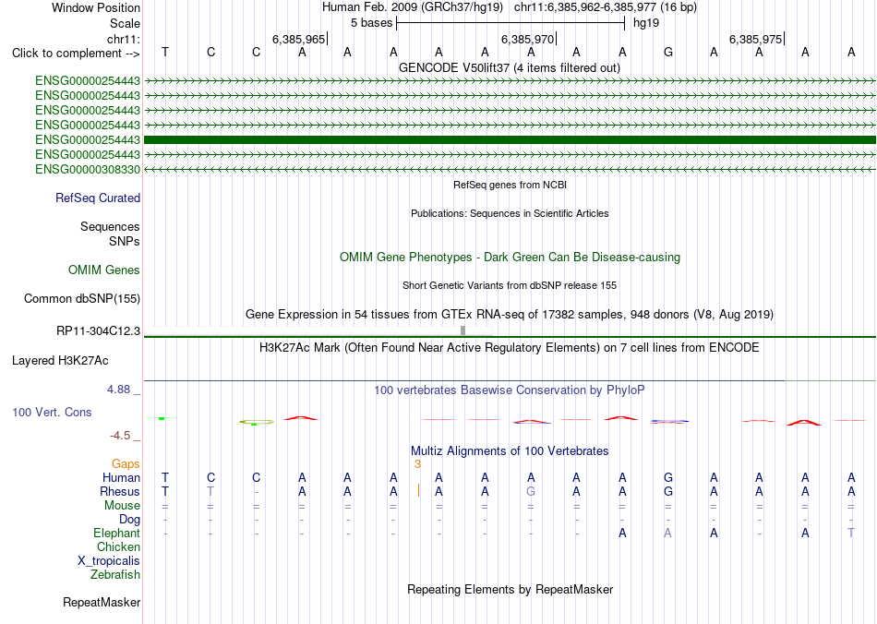The height and width of the screenshot is (624, 877).
Task: Click the X_tropicalis alignment row label
Action: point(109,561)
